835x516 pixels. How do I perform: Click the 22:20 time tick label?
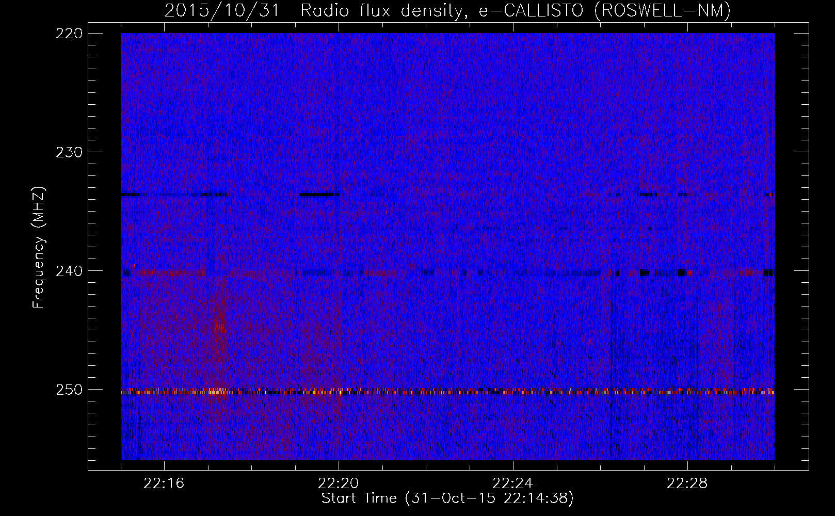339,483
